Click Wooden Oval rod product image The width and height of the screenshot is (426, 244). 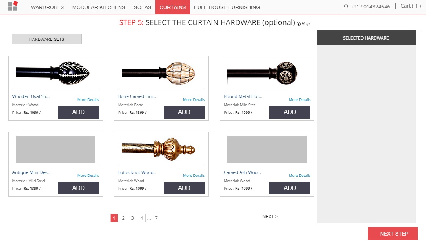pyautogui.click(x=53, y=72)
